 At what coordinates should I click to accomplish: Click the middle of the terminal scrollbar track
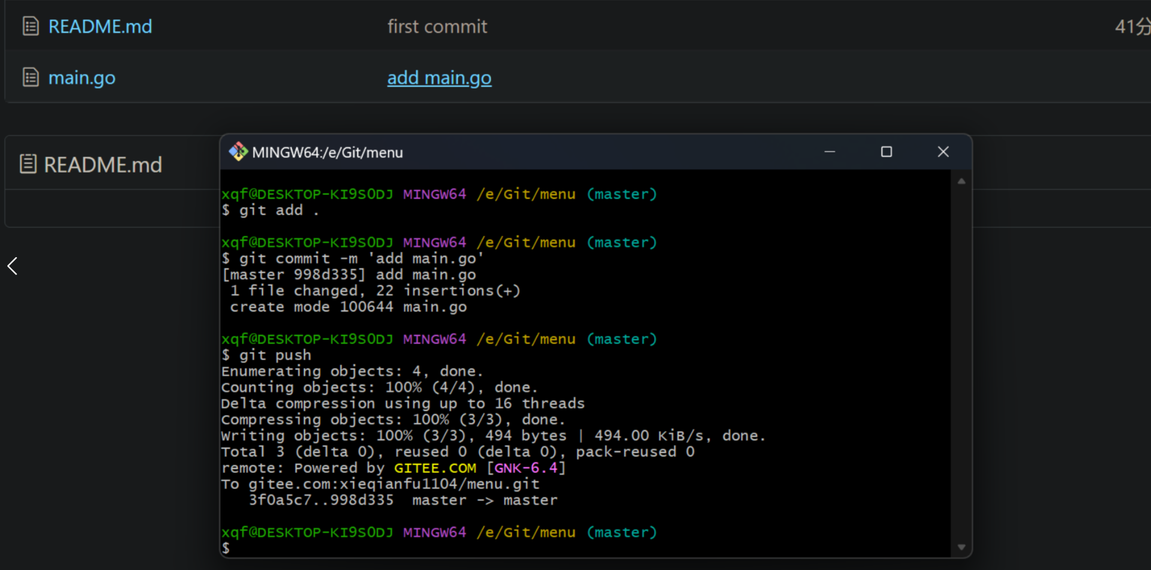961,364
